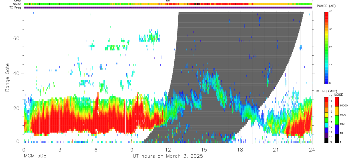Viewport: 351px width, 162px height.
Task: Click the '10000' label on NOISE scale
Action: (344, 105)
